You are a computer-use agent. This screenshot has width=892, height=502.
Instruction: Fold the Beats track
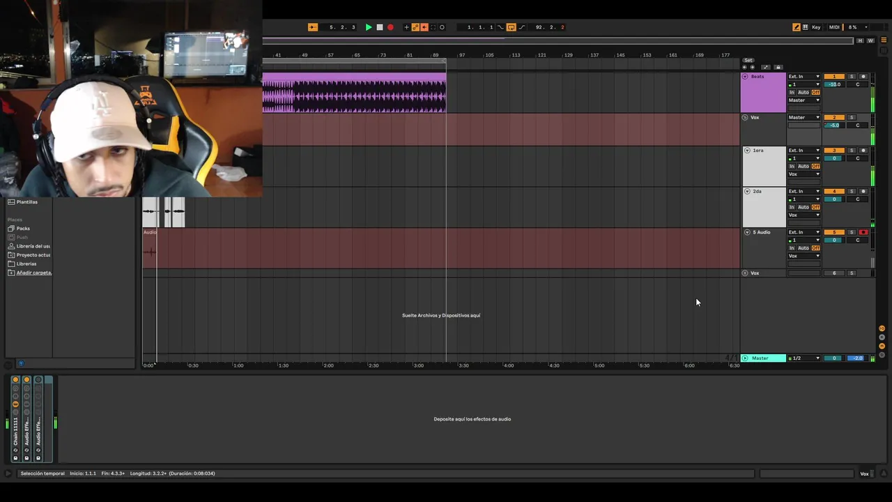(745, 77)
